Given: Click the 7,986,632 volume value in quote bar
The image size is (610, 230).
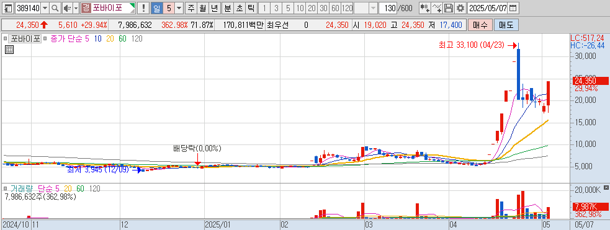Looking at the screenshot, I should click(135, 25).
